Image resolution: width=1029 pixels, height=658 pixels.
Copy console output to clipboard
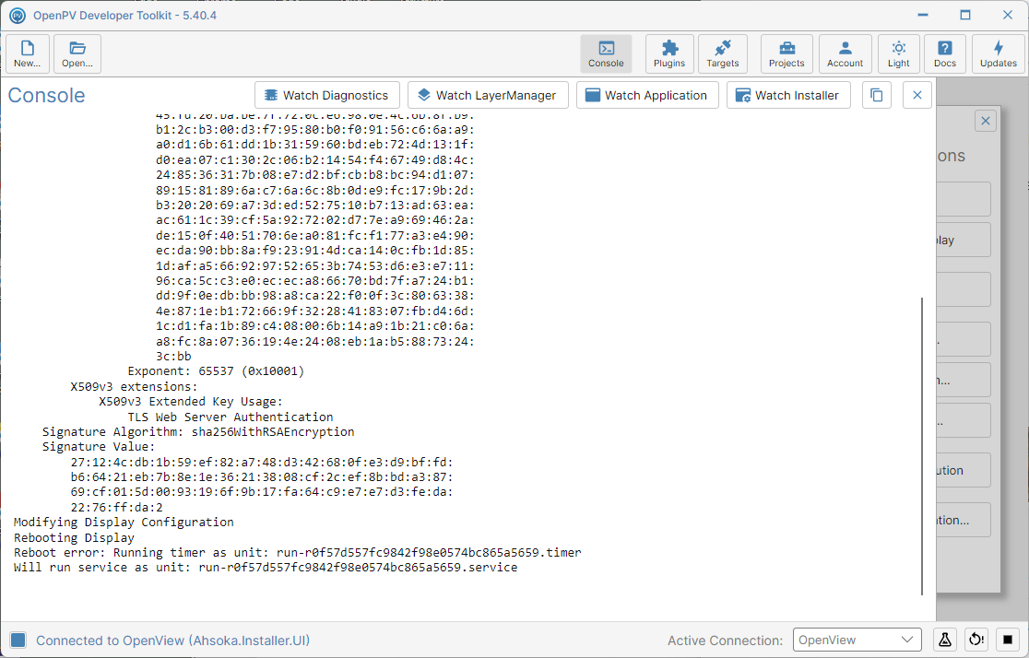(x=876, y=95)
